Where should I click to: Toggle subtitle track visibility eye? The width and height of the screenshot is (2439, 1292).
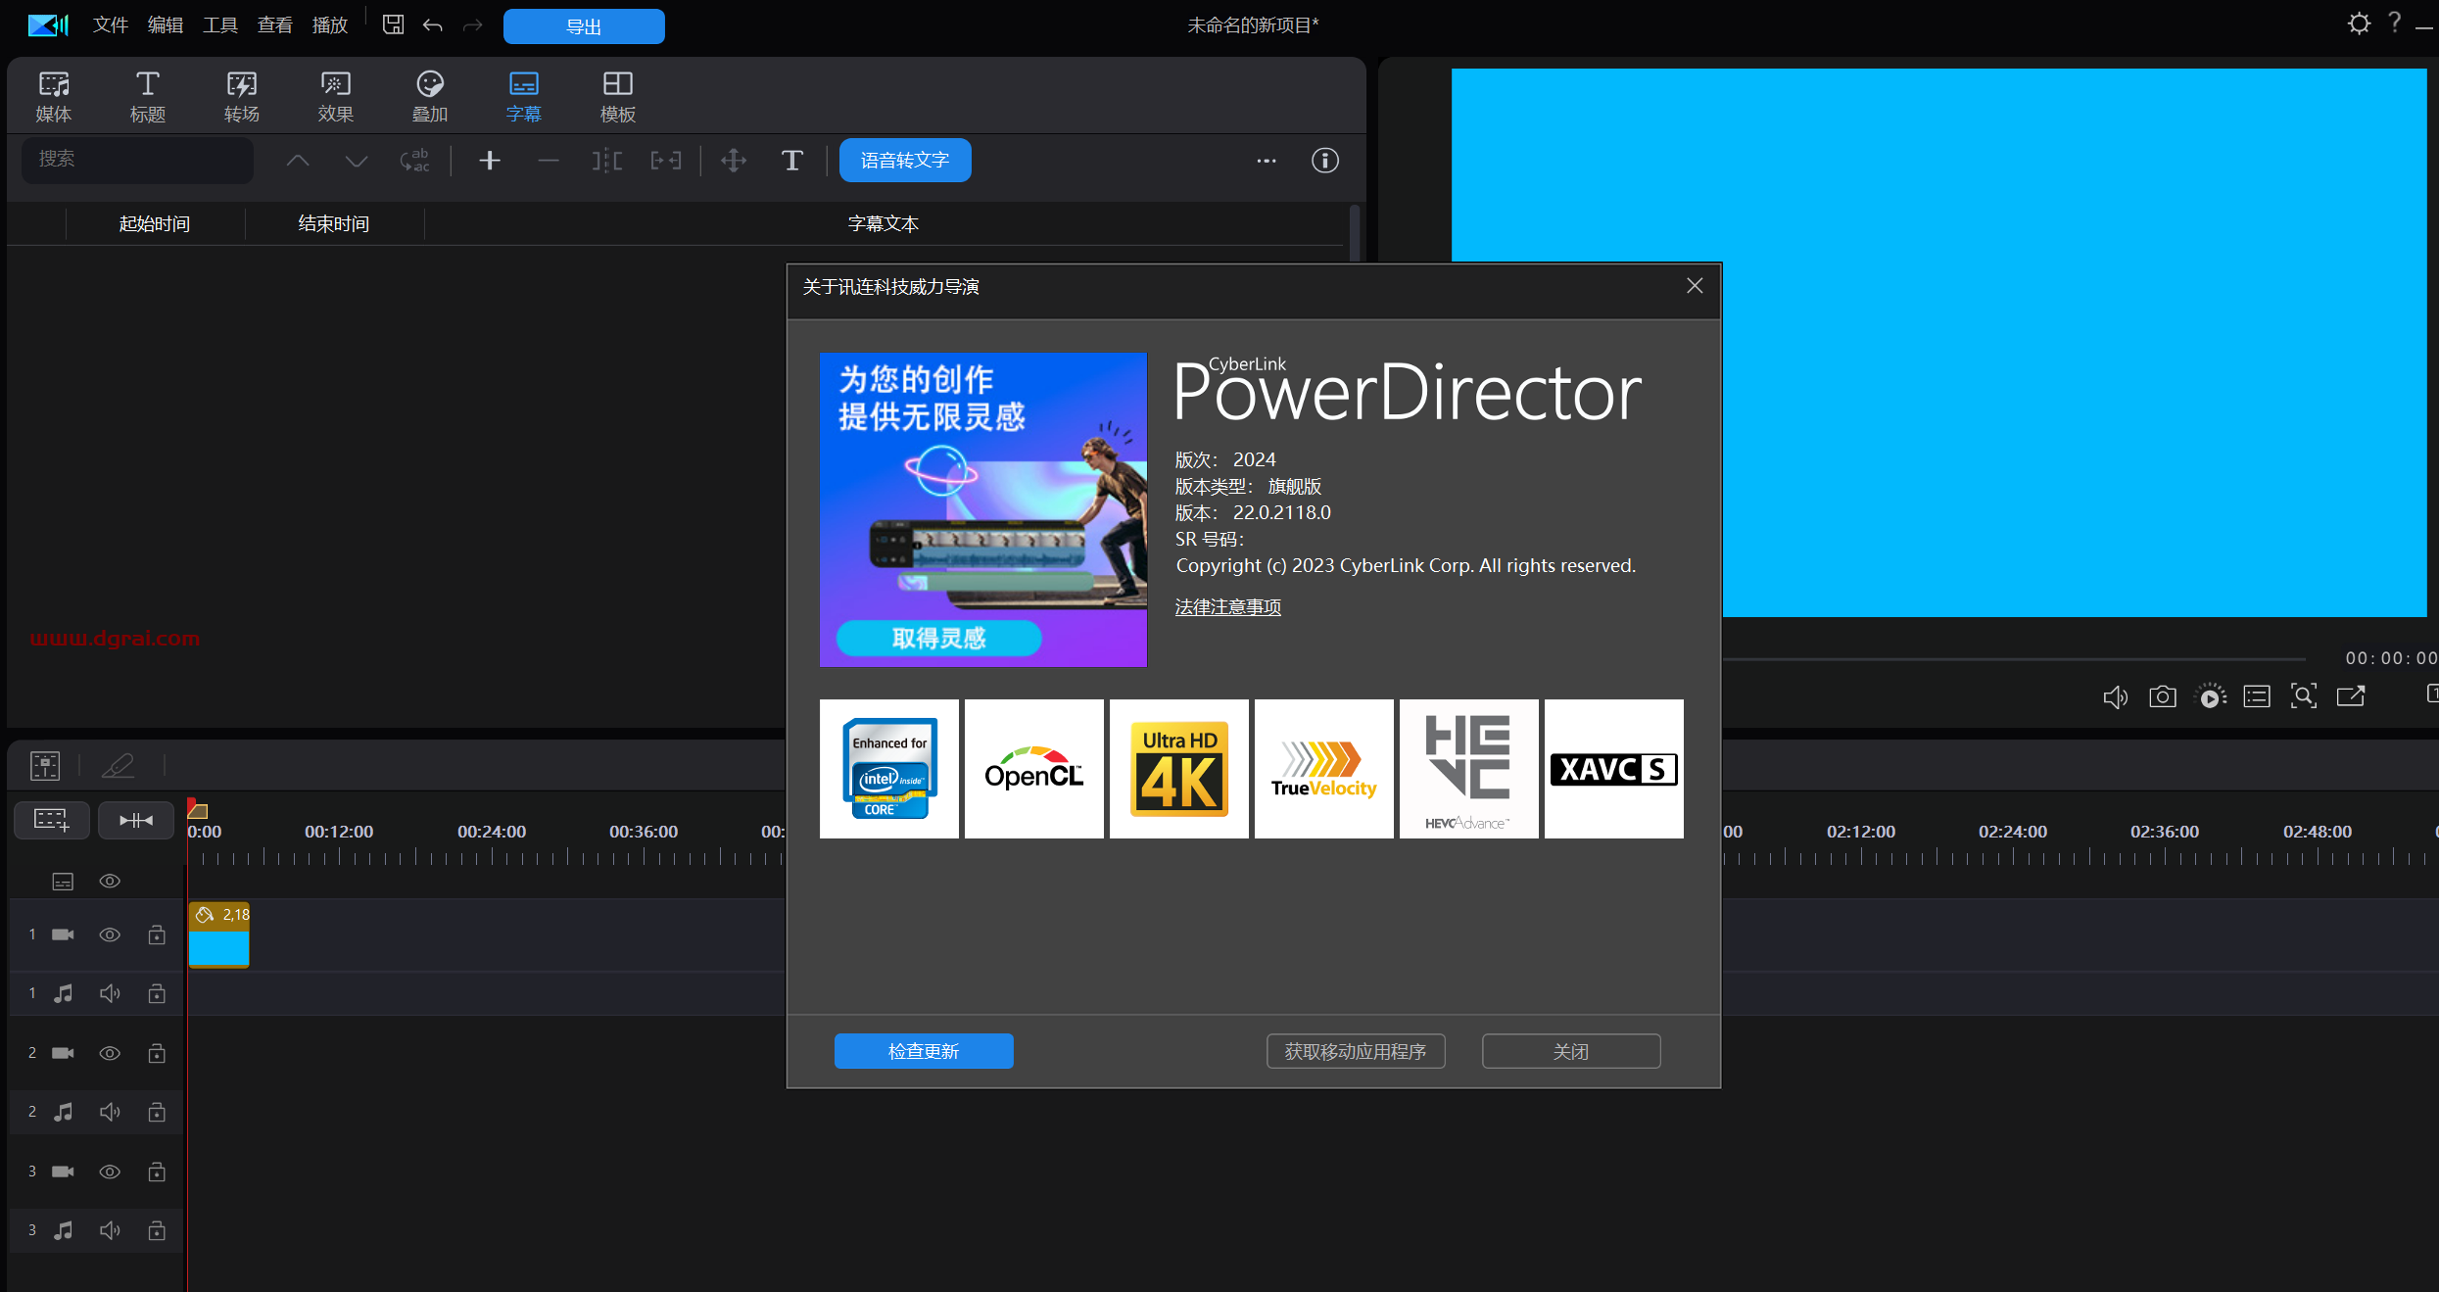[110, 881]
